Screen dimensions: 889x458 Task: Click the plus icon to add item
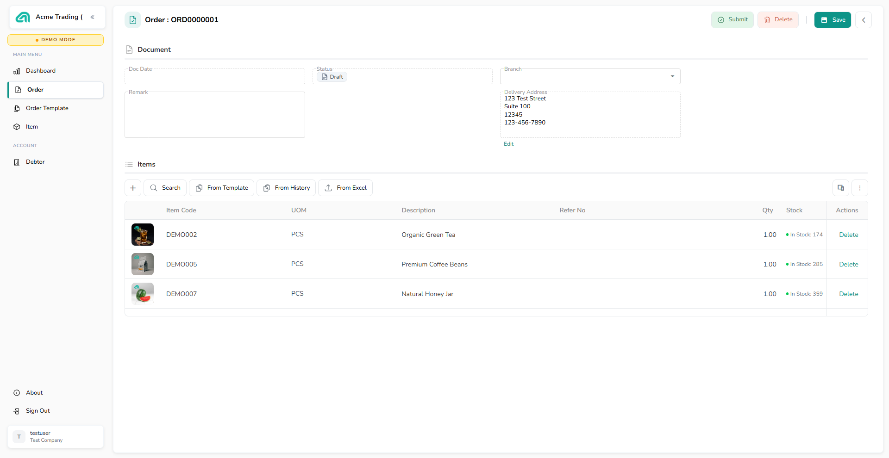coord(133,188)
